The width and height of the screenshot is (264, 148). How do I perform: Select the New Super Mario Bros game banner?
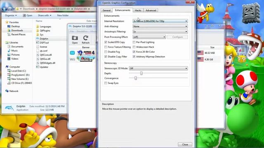point(86,59)
